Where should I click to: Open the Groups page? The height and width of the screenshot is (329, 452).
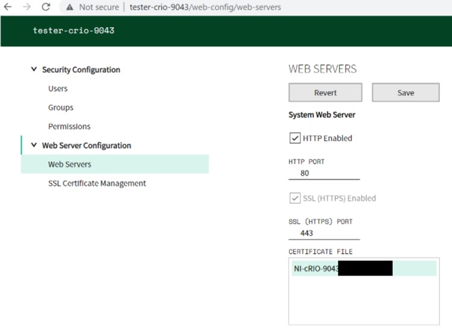pos(61,108)
